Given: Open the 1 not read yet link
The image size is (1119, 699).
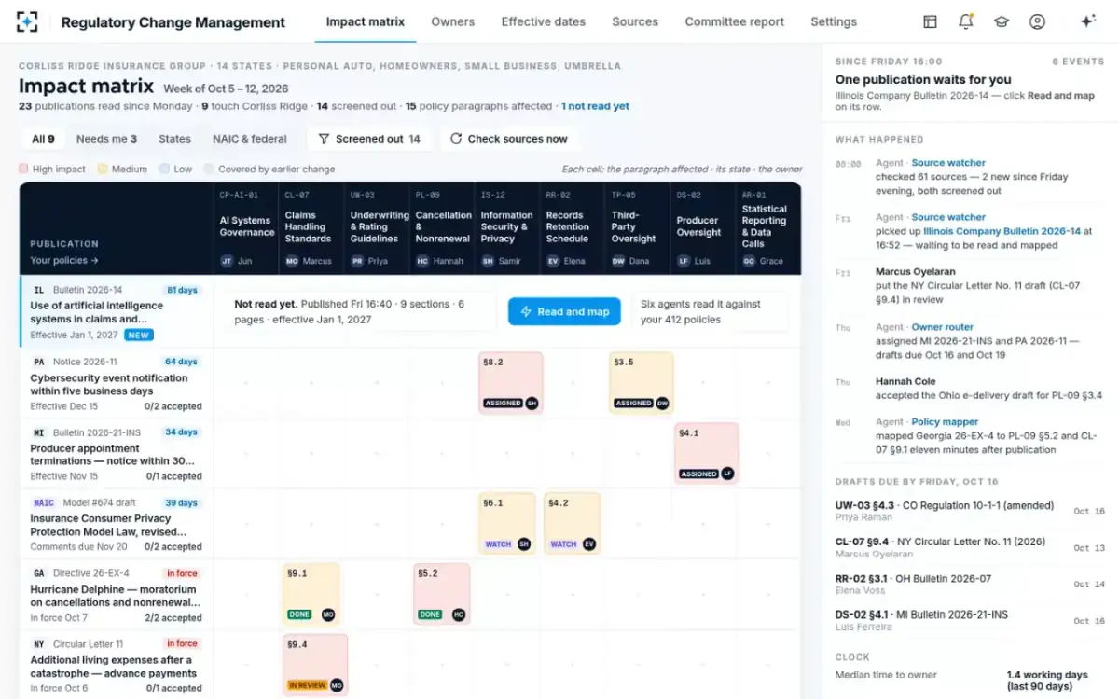Looking at the screenshot, I should coord(595,106).
